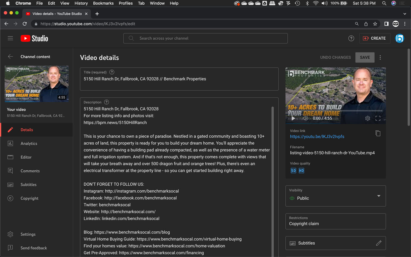Open the Wi-Fi status menu

[x=316, y=3]
